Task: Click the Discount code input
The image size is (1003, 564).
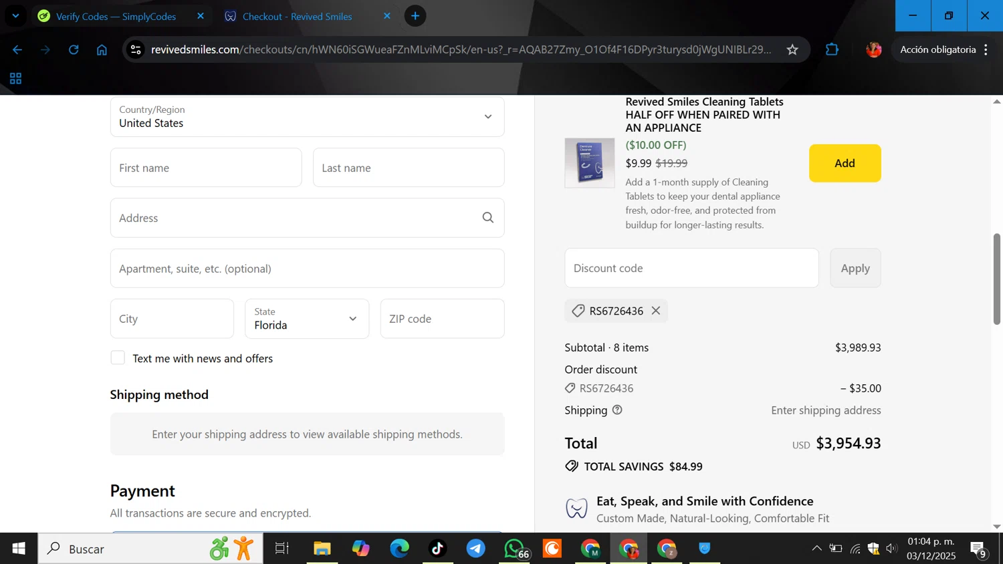Action: (691, 268)
